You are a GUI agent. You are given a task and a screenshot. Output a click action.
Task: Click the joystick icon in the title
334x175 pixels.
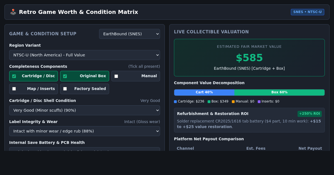pos(13,12)
